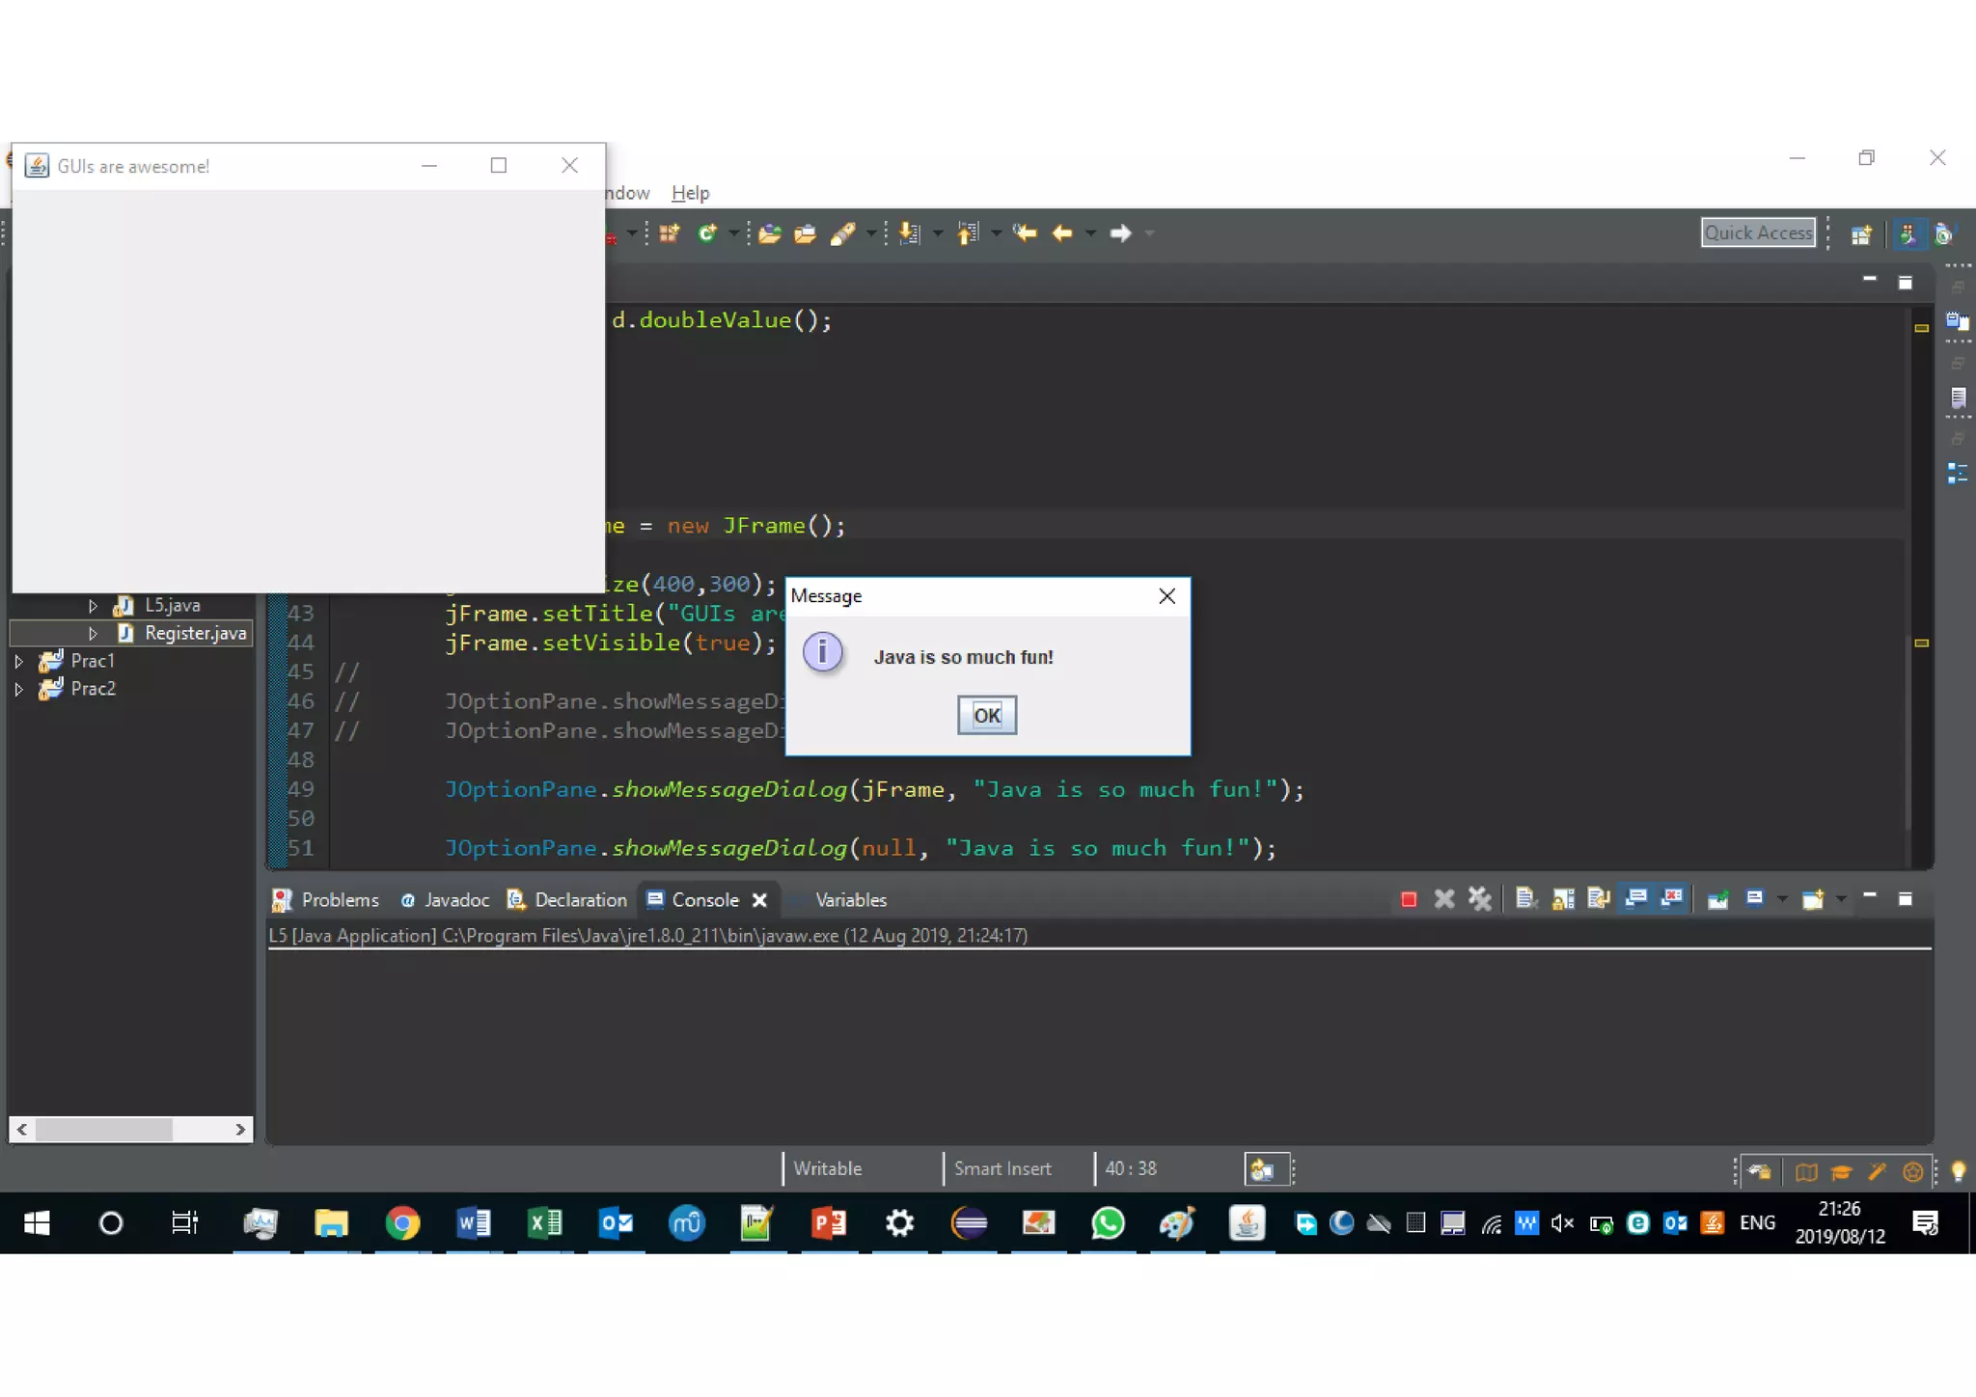The image size is (1976, 1397).
Task: Click the Clear Console icon
Action: pos(1525,899)
